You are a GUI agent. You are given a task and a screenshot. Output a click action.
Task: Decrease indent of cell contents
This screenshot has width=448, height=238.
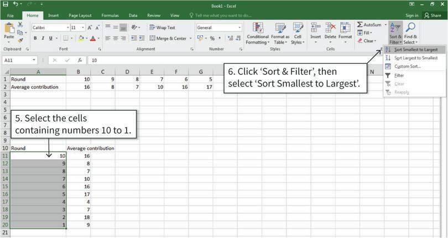[x=134, y=38]
